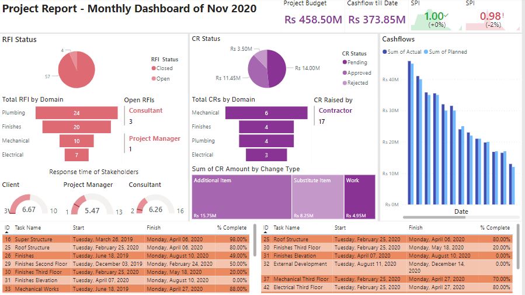This screenshot has height=295, width=525.
Task: Click the green checkmark beside SPI 1.00
Action: (446, 15)
